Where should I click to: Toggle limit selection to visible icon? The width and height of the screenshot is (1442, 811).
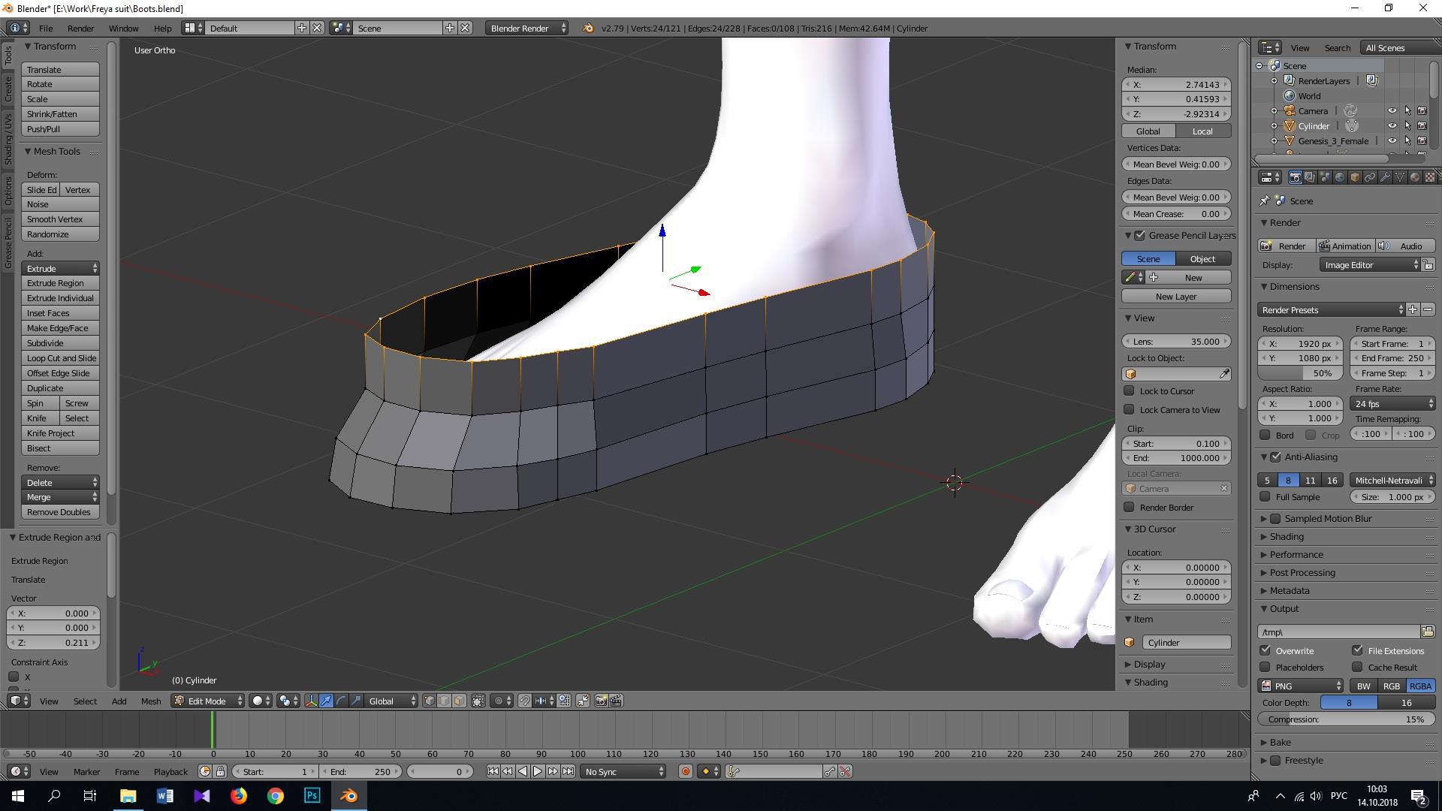(x=478, y=701)
